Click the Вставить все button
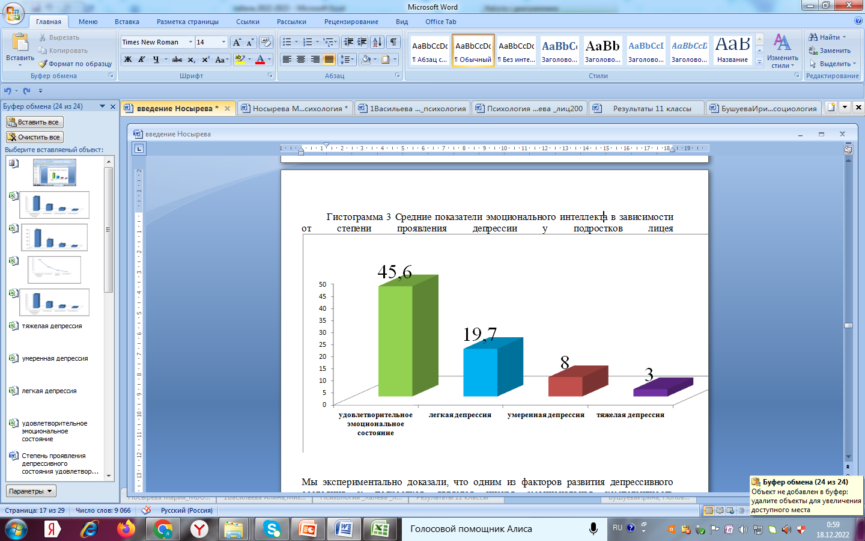The width and height of the screenshot is (865, 541). [x=34, y=122]
